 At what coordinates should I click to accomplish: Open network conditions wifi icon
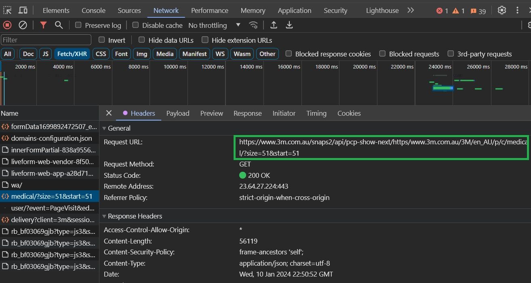pyautogui.click(x=253, y=25)
